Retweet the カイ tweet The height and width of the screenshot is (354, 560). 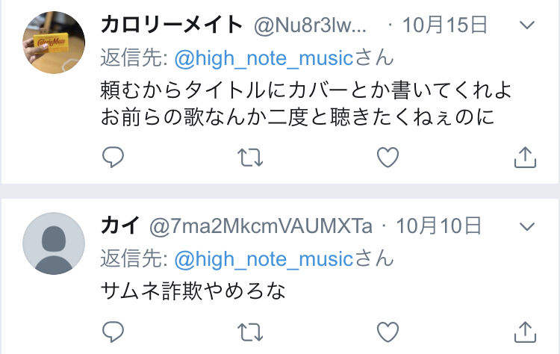[x=250, y=332]
